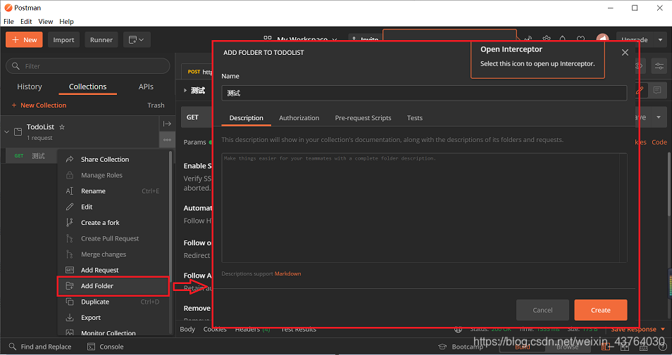Open the Bootcamp
Viewport: 672px width, 355px height.
(461, 347)
